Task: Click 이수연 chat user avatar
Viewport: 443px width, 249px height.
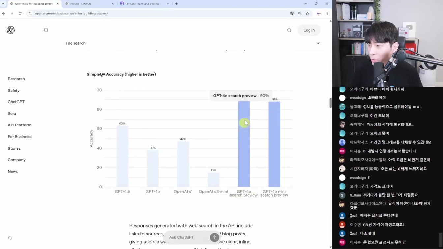Action: (342, 225)
